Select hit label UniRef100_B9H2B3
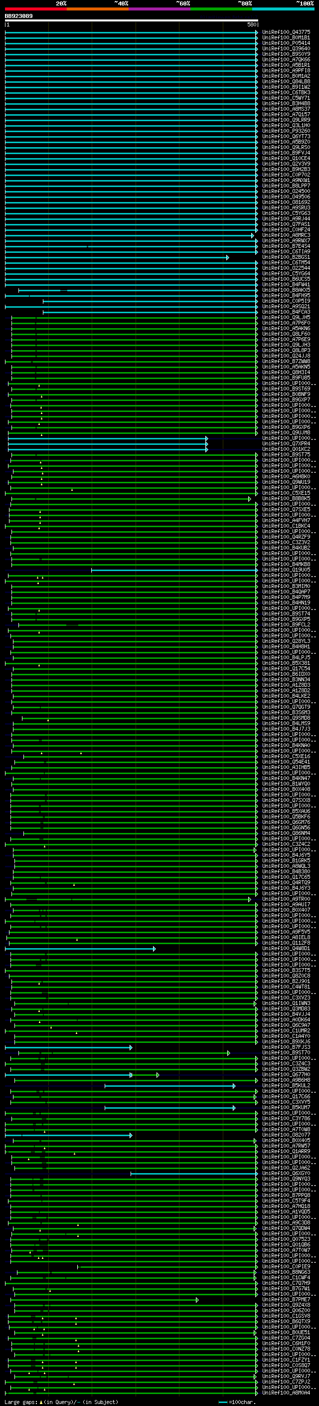 coord(286,169)
